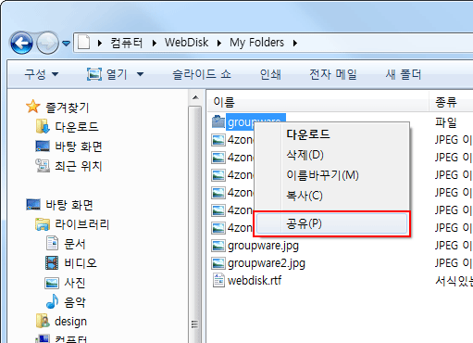The image size is (473, 343).
Task: Open the recent pages dropdown arrow
Action: click(x=66, y=44)
